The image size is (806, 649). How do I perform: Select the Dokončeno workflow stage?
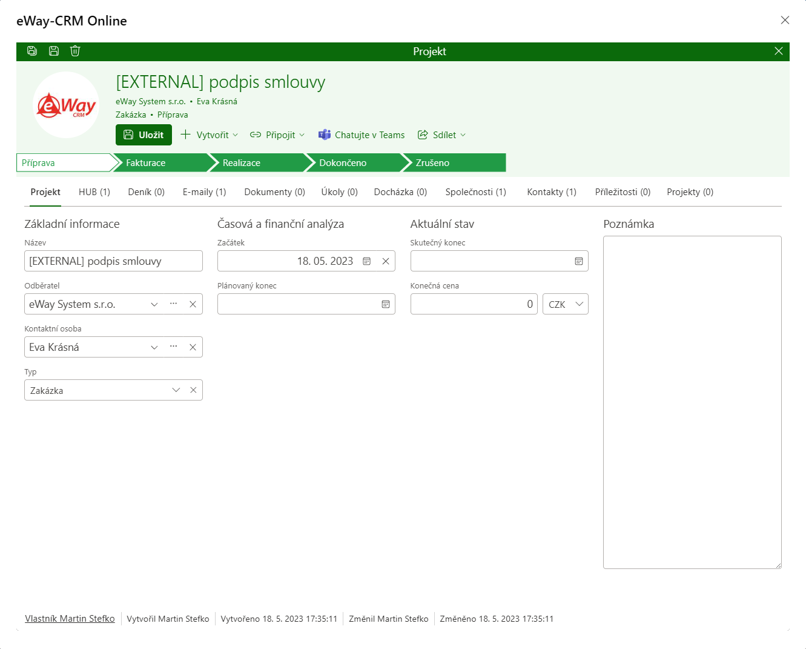pyautogui.click(x=355, y=162)
